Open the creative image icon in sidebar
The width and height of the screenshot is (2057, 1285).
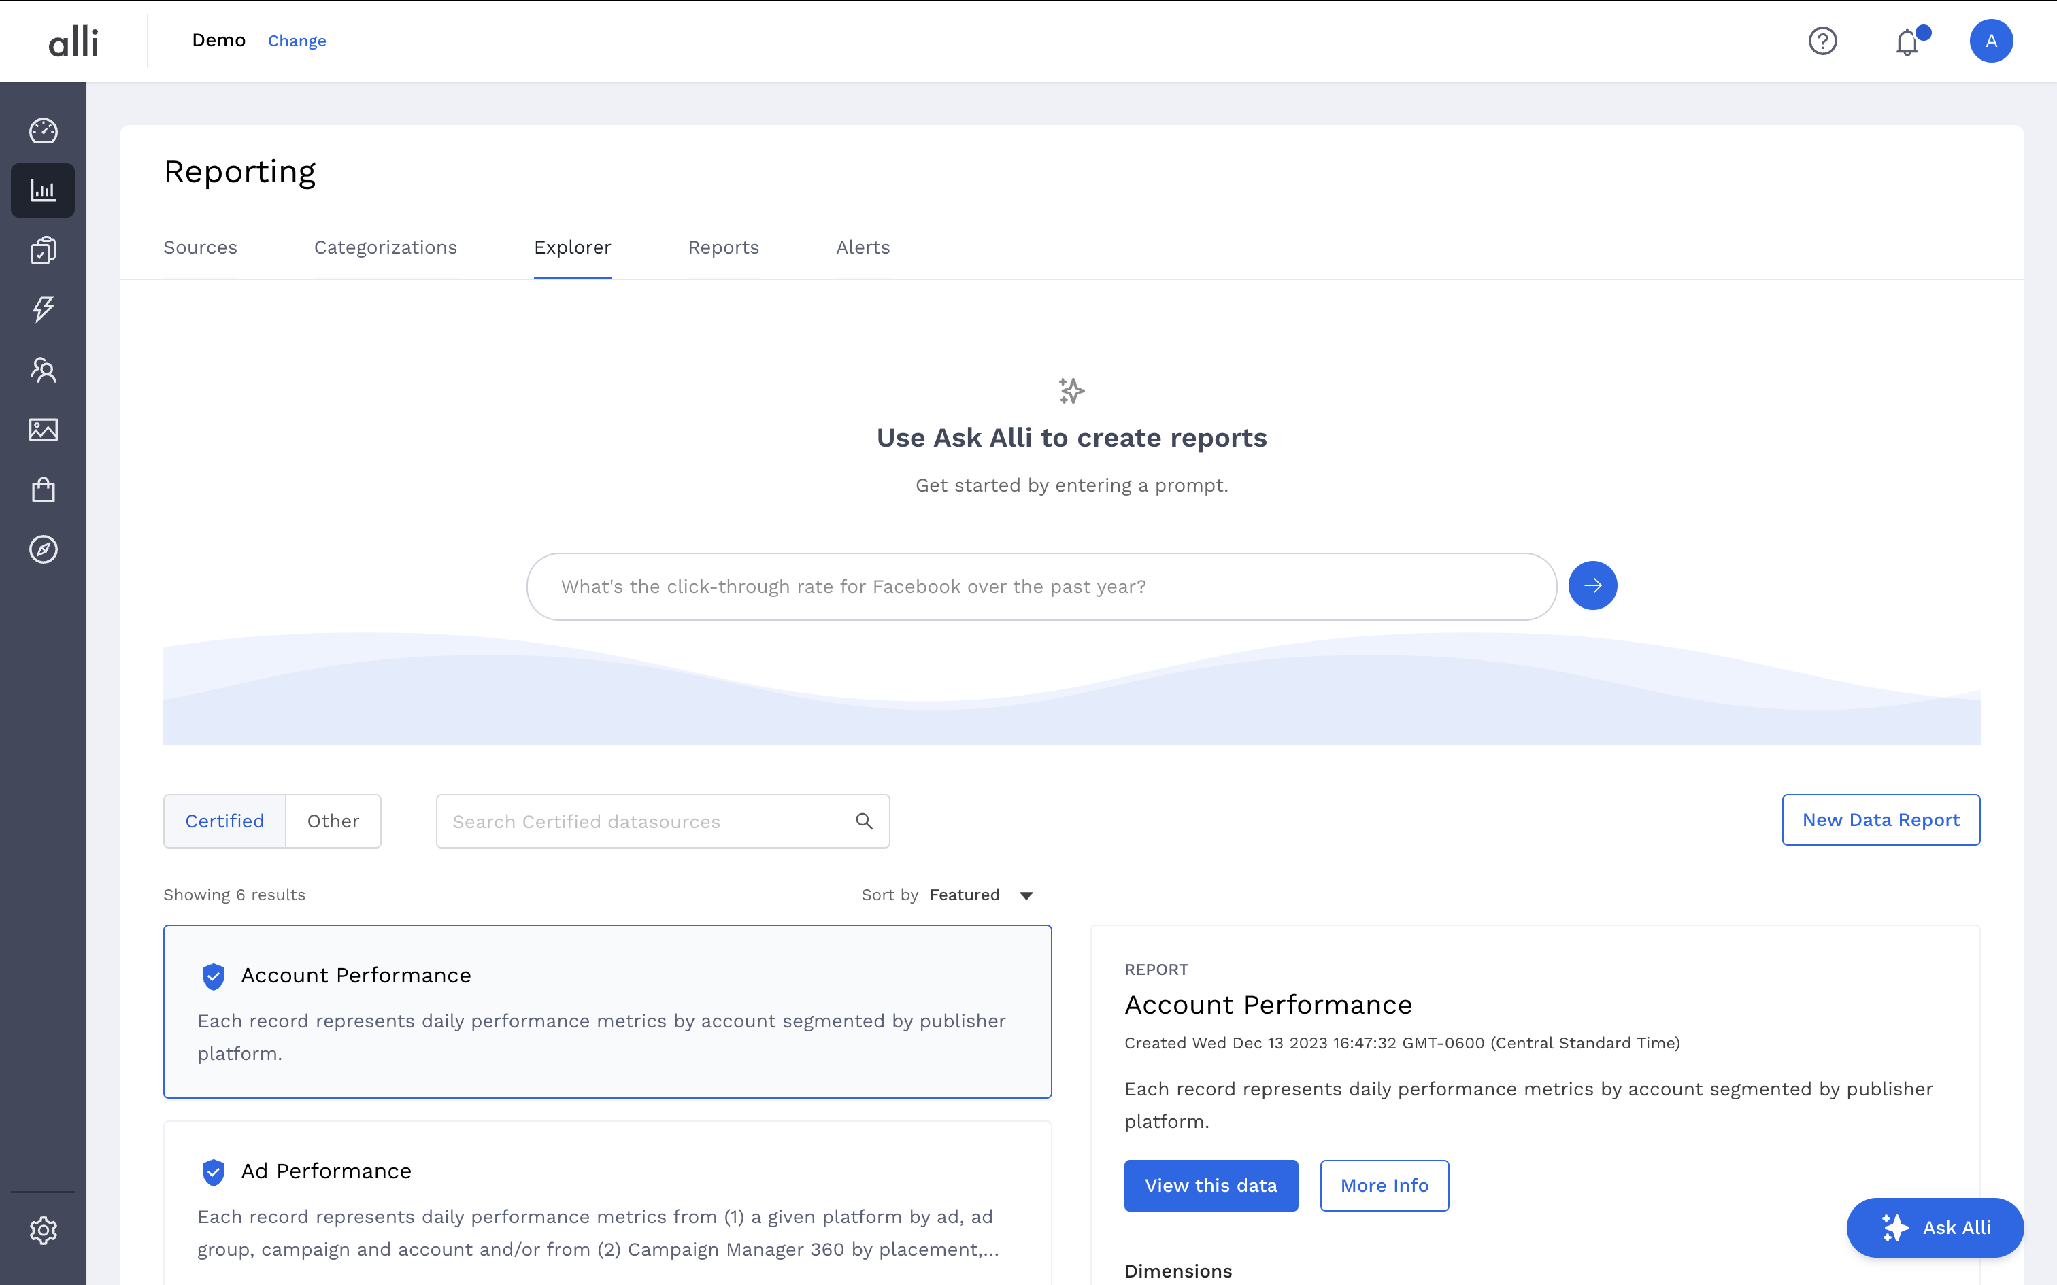42,430
